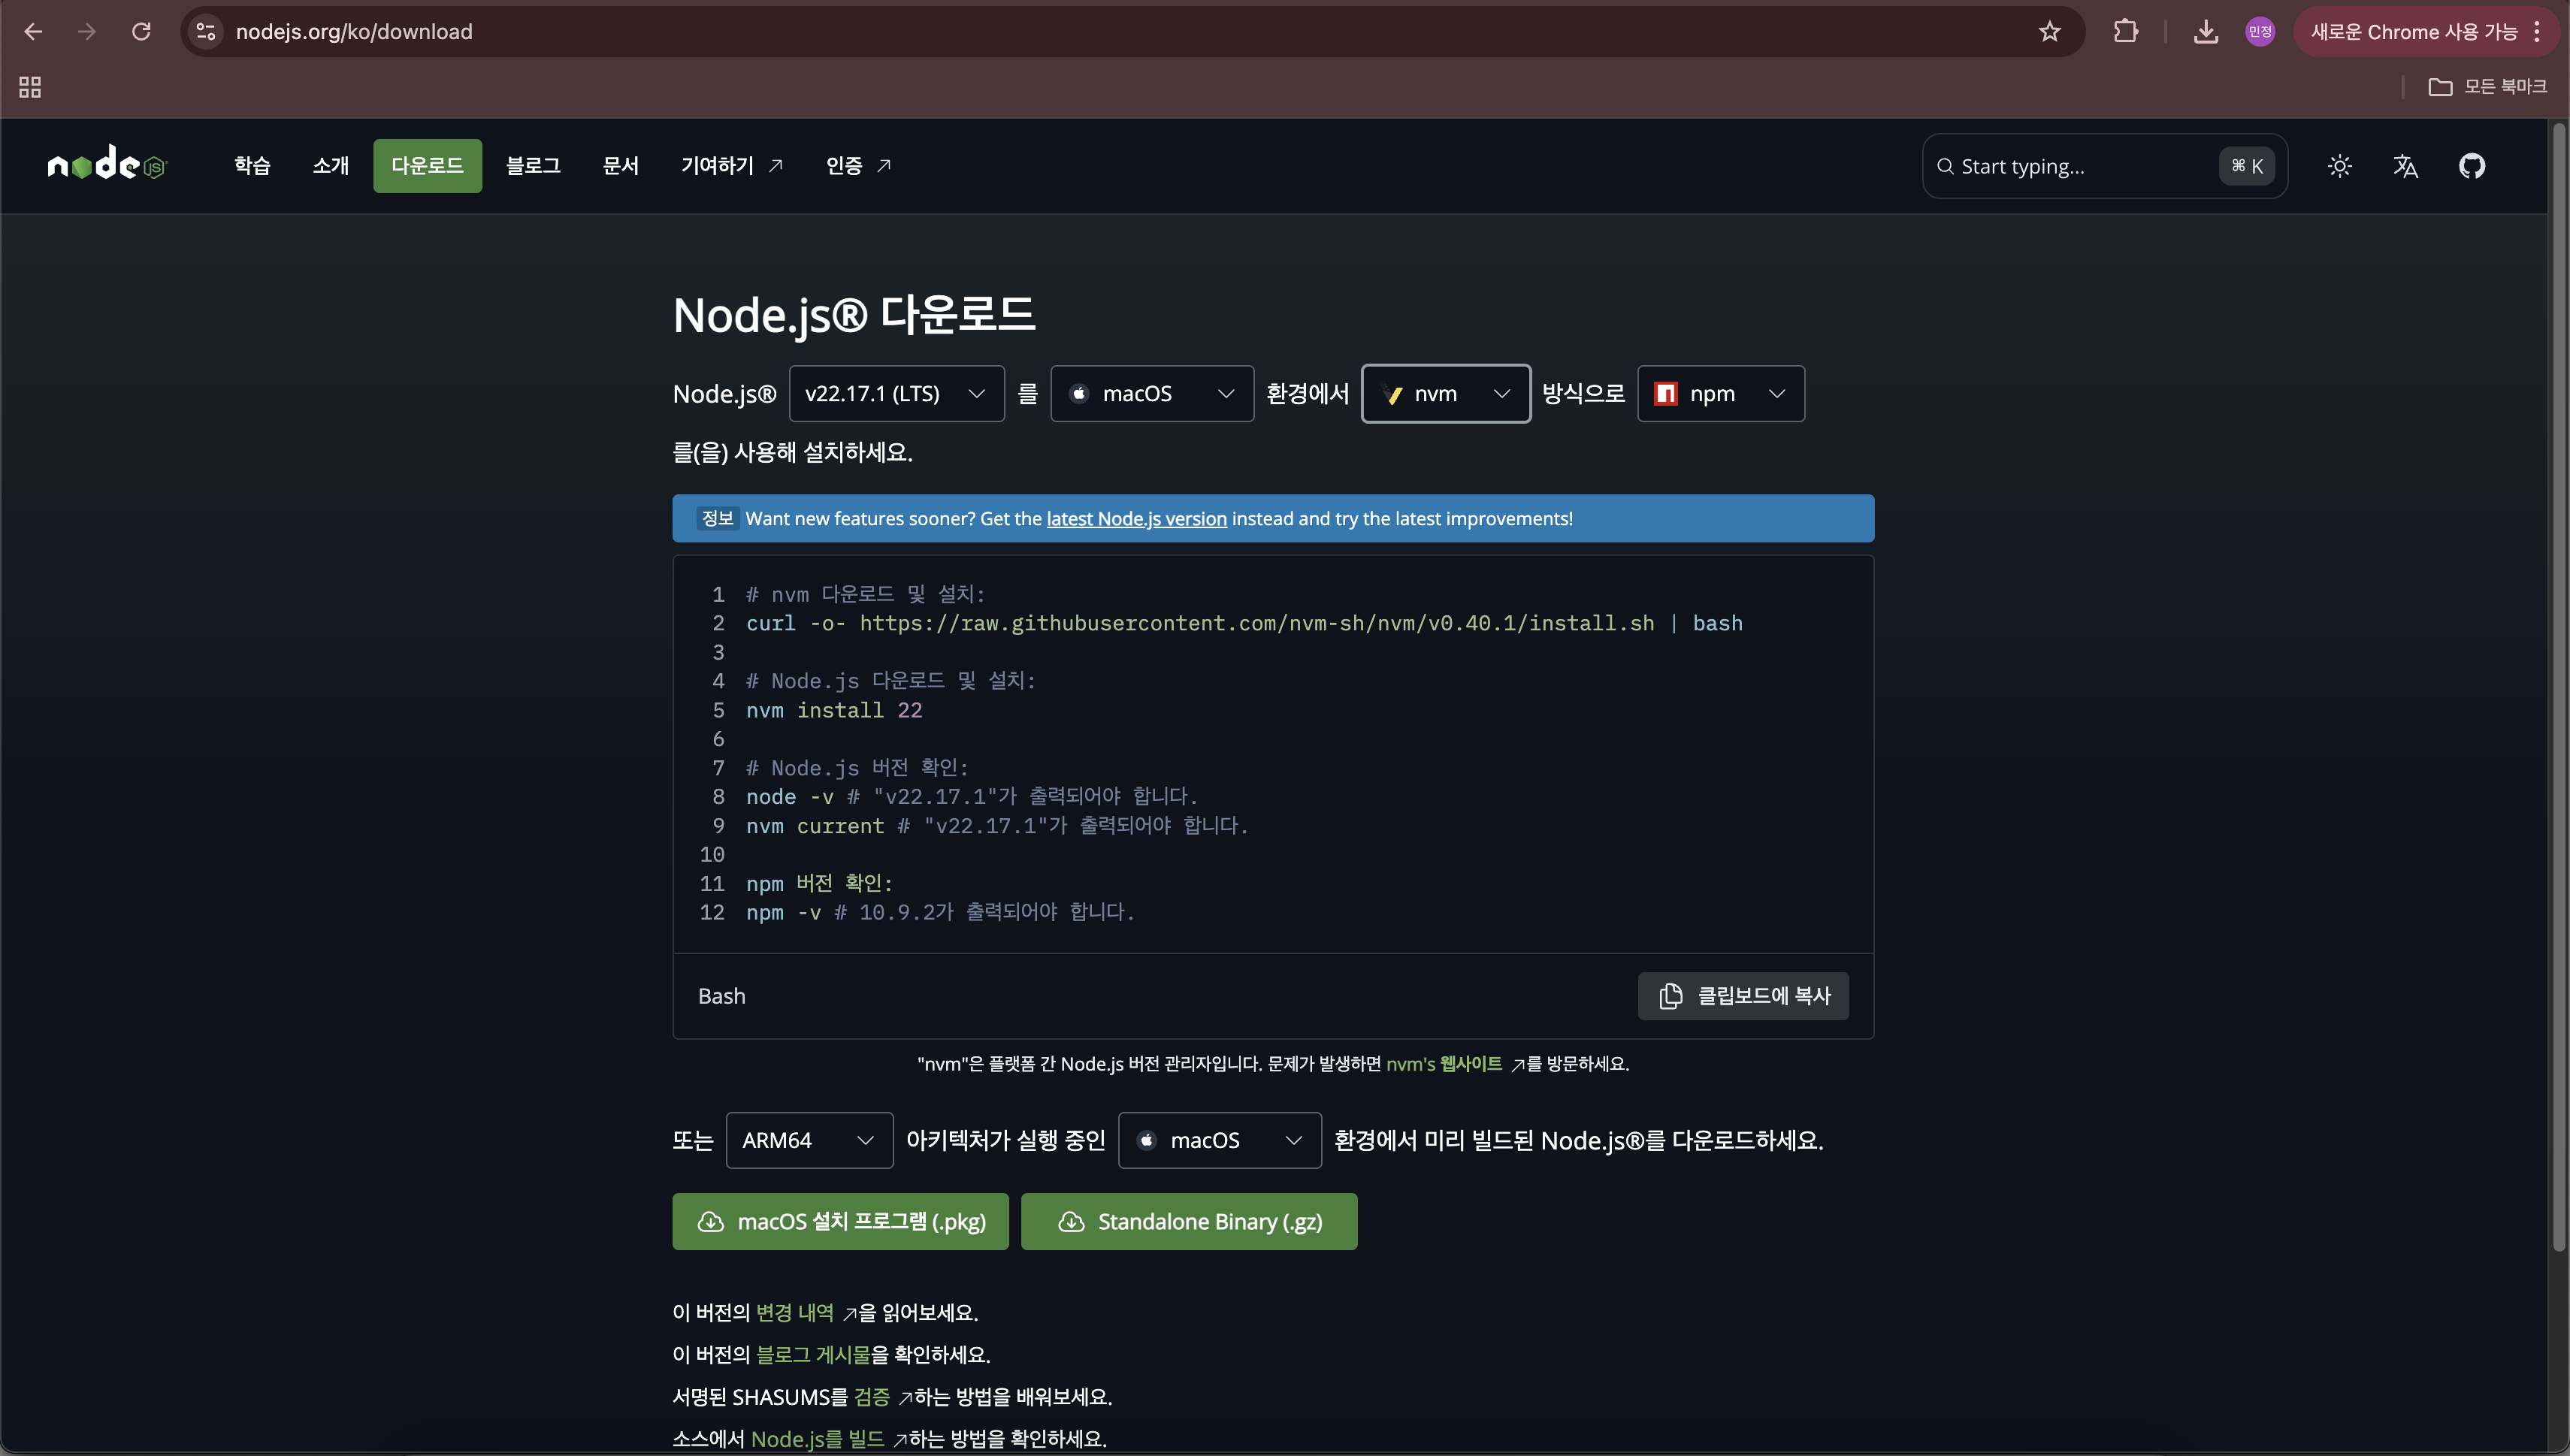The image size is (2570, 1456).
Task: Bookmark this page with the star icon
Action: tap(2049, 32)
